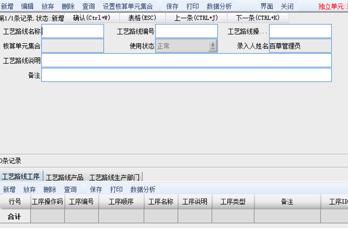The image size is (348, 228).
Task: Click the 工序操作码 column header
Action: click(x=47, y=202)
